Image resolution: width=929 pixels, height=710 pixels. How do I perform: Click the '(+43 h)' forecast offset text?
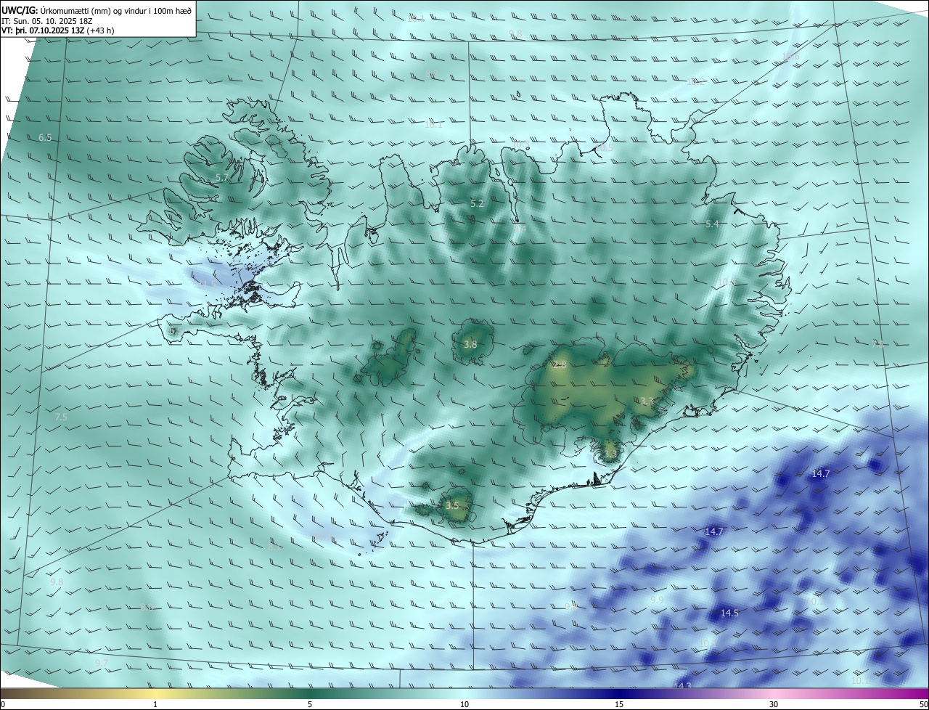pos(101,30)
